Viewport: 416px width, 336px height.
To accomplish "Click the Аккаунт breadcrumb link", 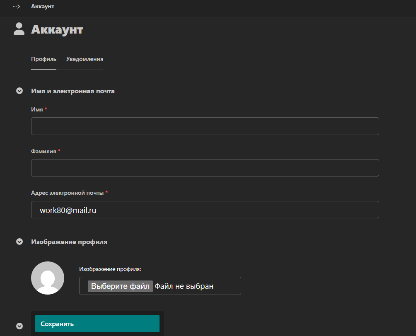I will (x=42, y=6).
